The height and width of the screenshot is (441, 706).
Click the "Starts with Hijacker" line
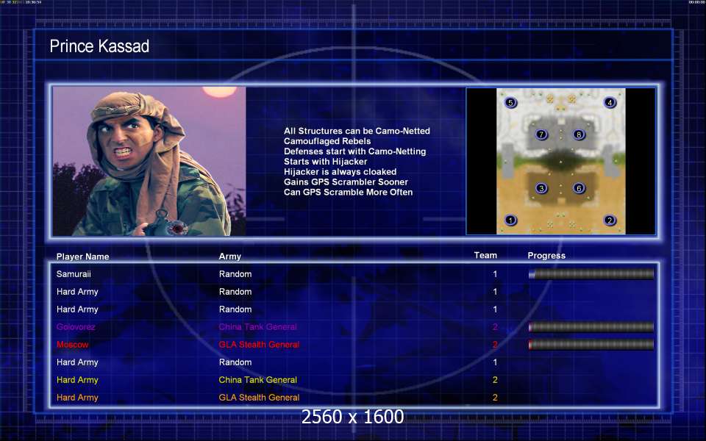coord(326,162)
